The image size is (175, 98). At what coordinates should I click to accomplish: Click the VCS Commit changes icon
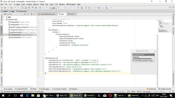click(89, 8)
